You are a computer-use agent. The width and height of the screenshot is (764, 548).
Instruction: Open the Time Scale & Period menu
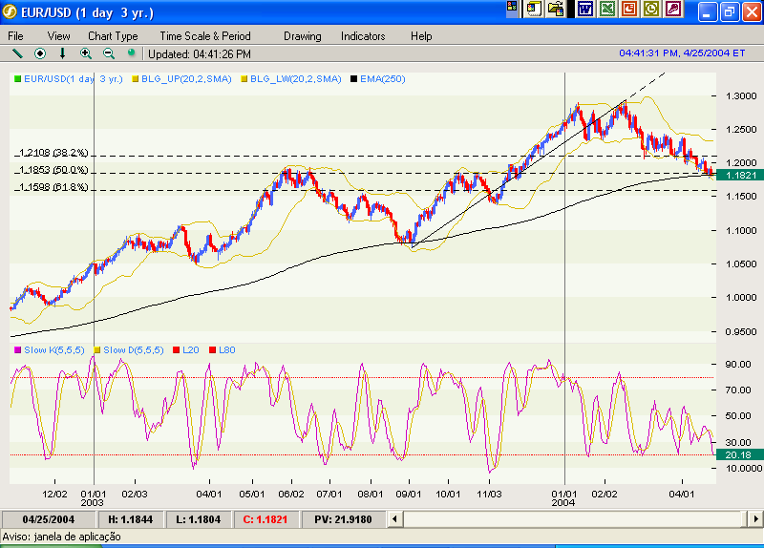point(205,36)
